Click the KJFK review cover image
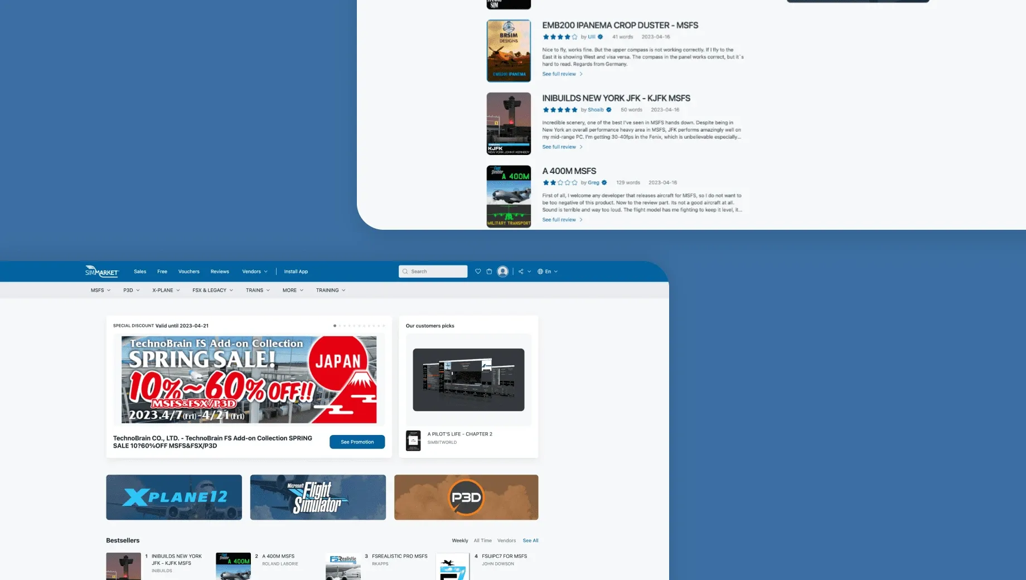The height and width of the screenshot is (580, 1026). pos(509,124)
